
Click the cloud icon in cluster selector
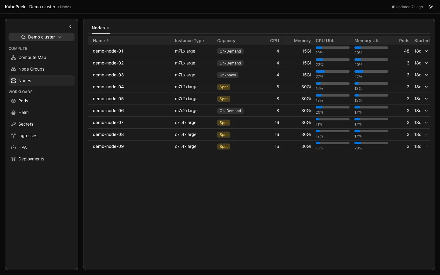[23, 37]
